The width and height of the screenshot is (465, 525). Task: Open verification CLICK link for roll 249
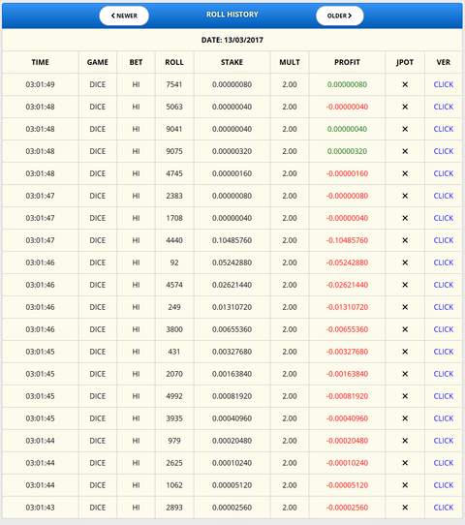pos(444,307)
